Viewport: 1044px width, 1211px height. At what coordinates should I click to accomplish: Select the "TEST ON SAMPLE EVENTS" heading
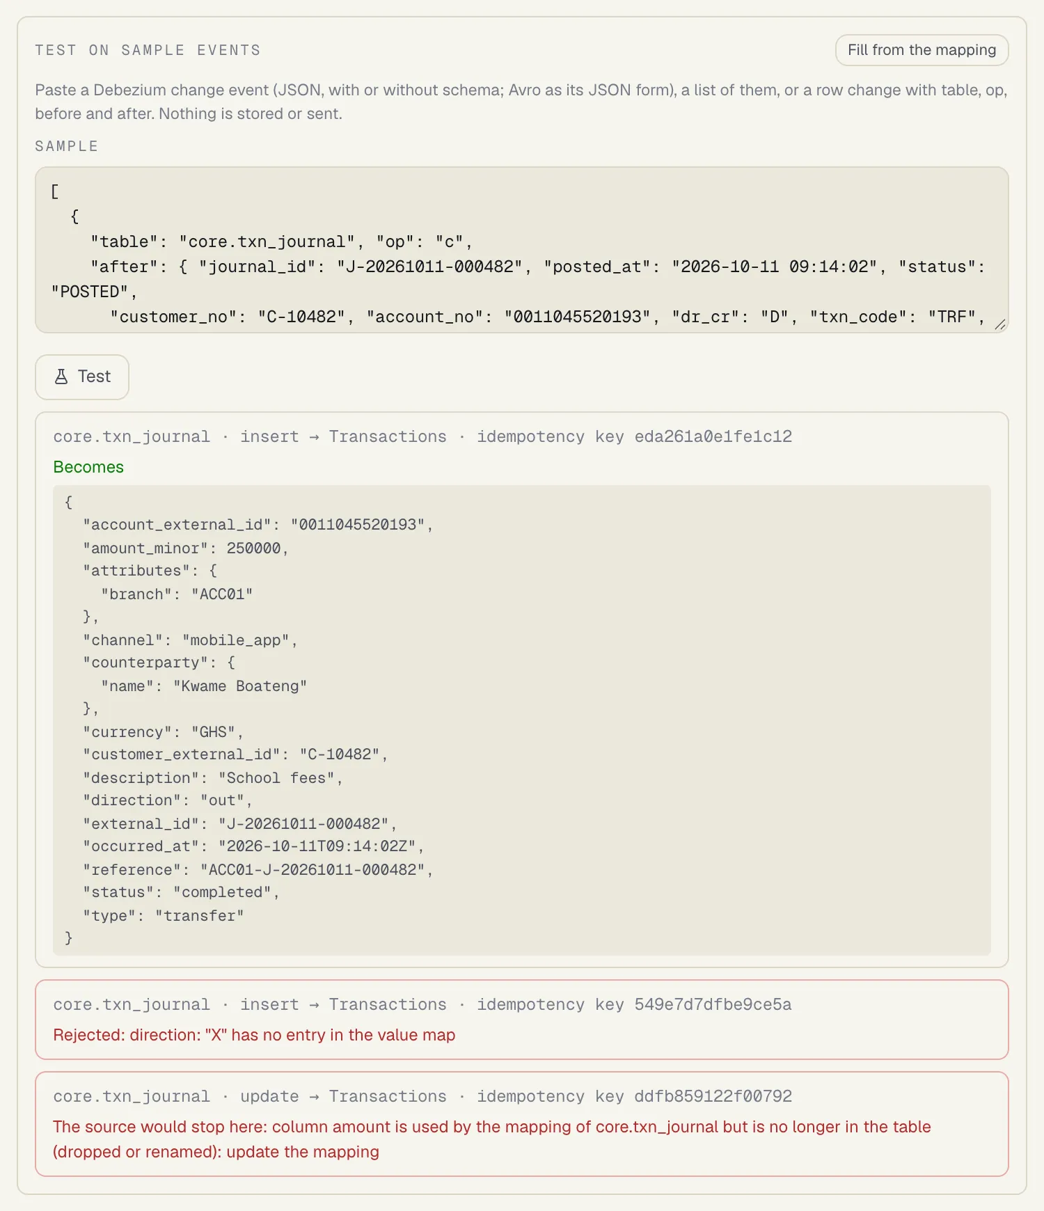(x=148, y=50)
